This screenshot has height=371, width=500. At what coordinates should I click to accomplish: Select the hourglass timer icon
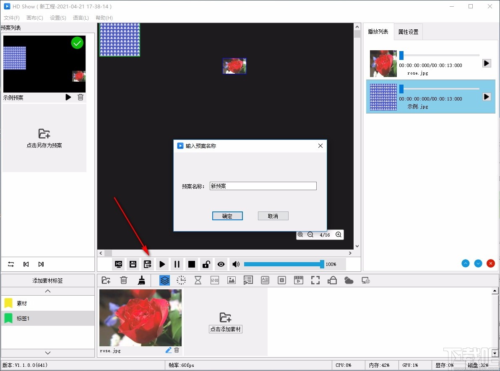[x=198, y=280]
